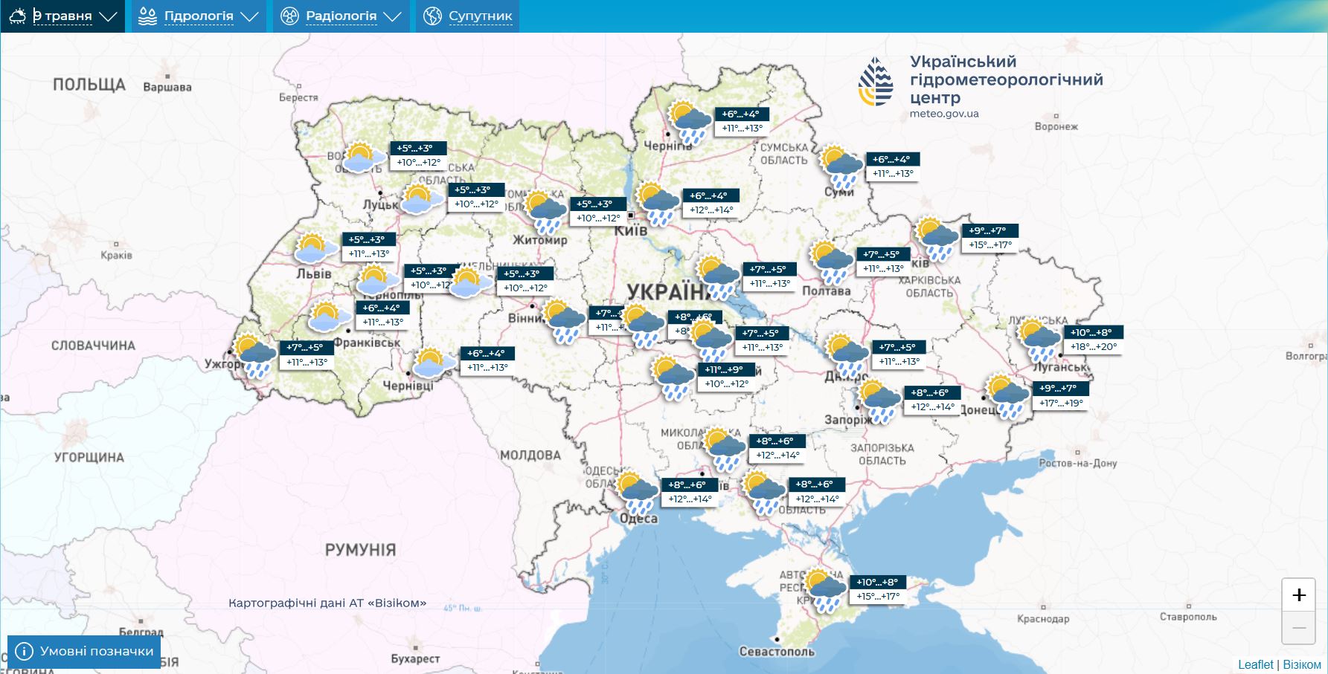The width and height of the screenshot is (1328, 674).
Task: Open the Leaflet attribution link
Action: click(x=1256, y=664)
